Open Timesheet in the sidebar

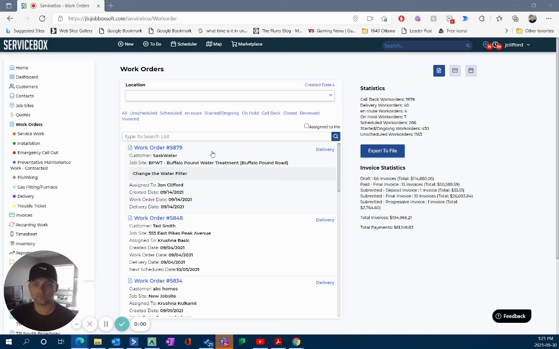[23, 234]
